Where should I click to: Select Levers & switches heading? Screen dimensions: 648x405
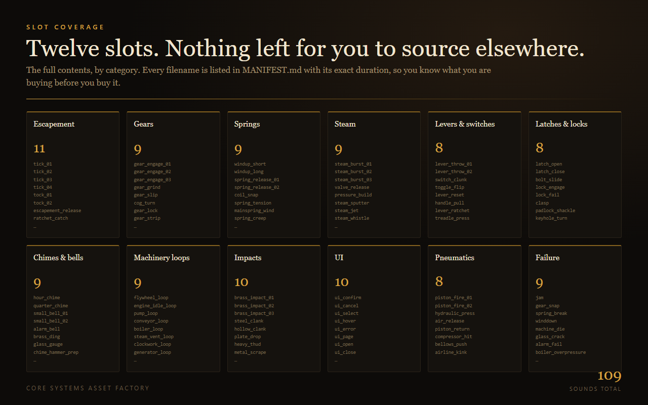click(x=465, y=124)
